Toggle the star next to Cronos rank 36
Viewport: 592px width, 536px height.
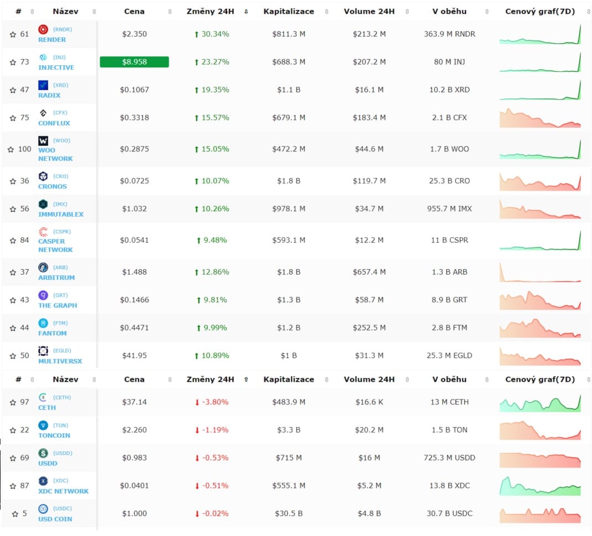[13, 181]
